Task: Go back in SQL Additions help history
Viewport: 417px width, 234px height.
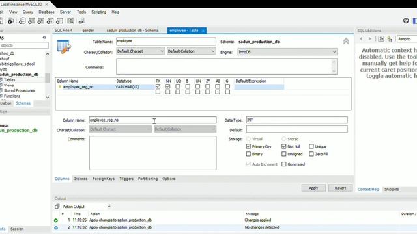Action: click(x=361, y=39)
